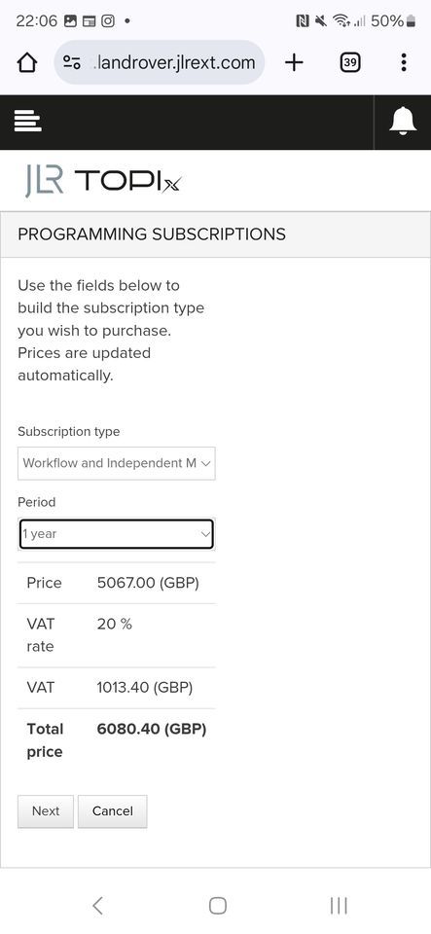The width and height of the screenshot is (431, 934).
Task: Open the notifications bell
Action: point(403,122)
